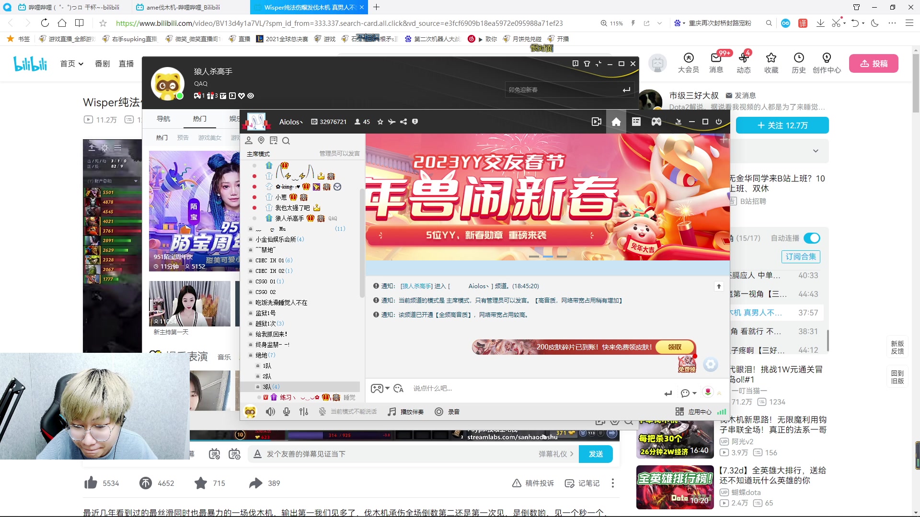
Task: Click the locate pin icon in YY channel sidebar
Action: click(261, 140)
